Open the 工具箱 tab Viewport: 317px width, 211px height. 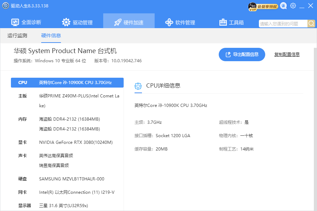(x=231, y=22)
